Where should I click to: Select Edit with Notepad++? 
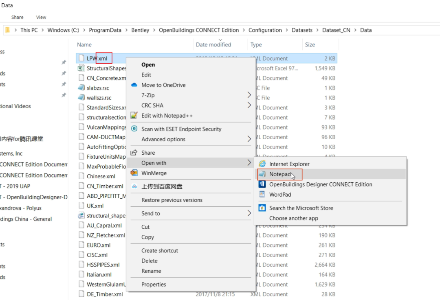(167, 116)
